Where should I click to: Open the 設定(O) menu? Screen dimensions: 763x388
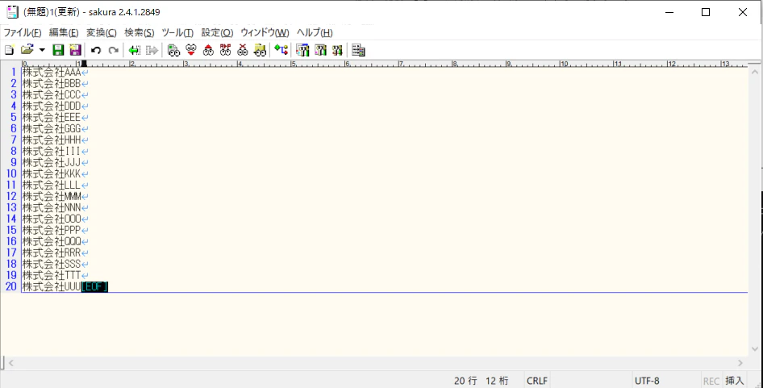[x=218, y=32]
